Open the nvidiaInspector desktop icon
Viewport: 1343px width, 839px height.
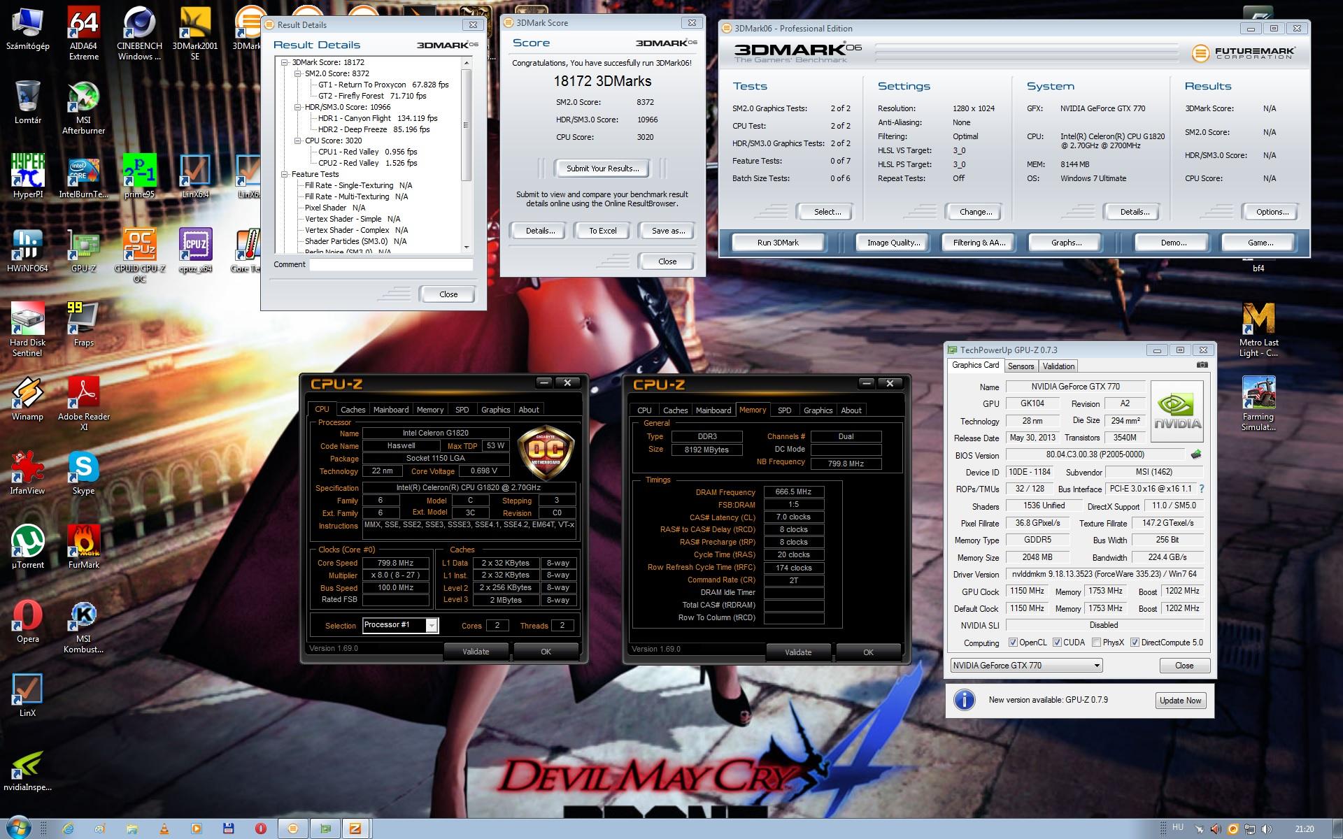coord(27,770)
